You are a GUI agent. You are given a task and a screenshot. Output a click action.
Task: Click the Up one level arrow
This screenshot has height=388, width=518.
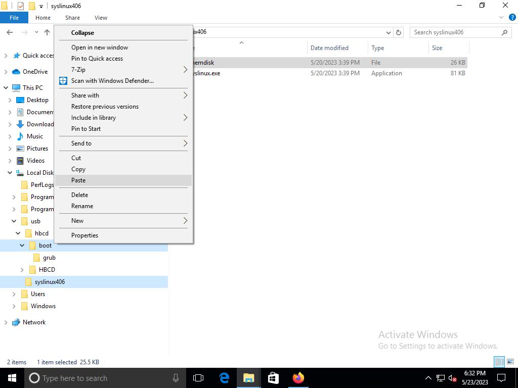[x=47, y=32]
